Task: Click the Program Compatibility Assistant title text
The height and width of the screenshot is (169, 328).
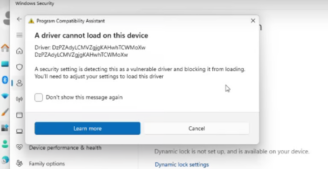Action: coord(71,21)
